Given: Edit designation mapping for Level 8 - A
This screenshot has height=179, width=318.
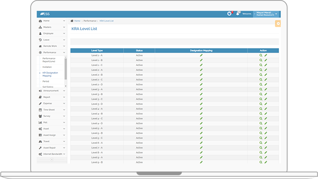Looking at the screenshot, I should coord(201,153).
